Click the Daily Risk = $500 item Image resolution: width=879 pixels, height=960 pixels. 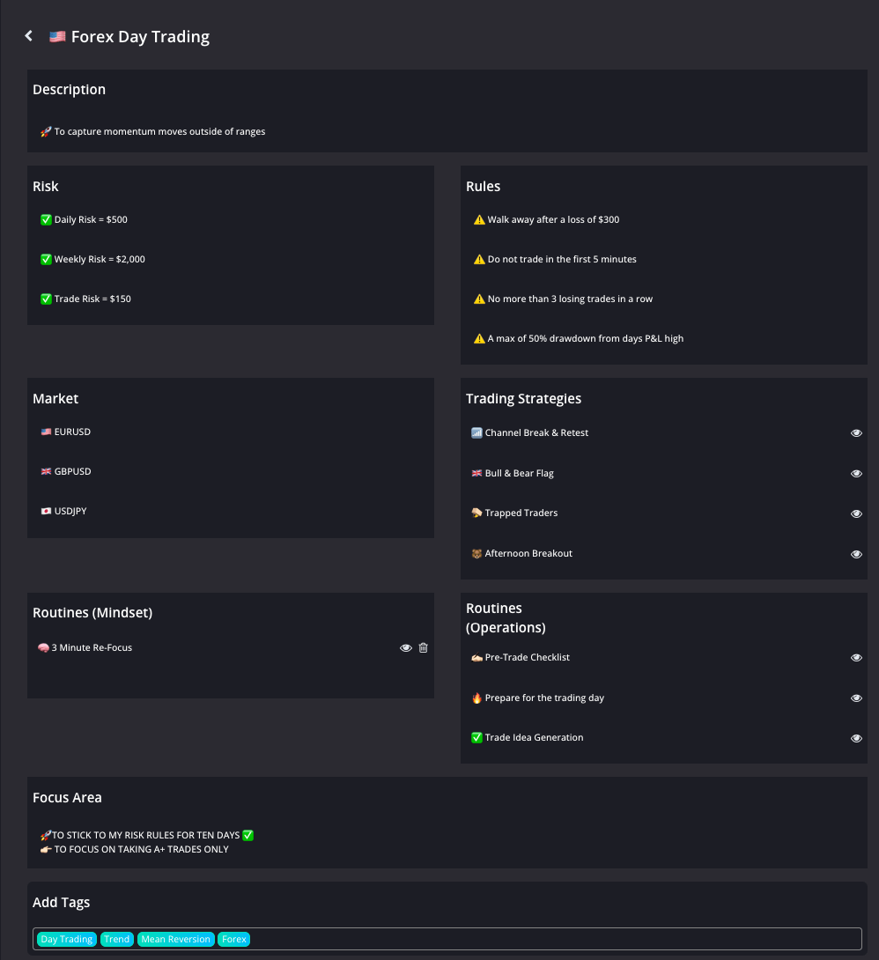pos(91,220)
